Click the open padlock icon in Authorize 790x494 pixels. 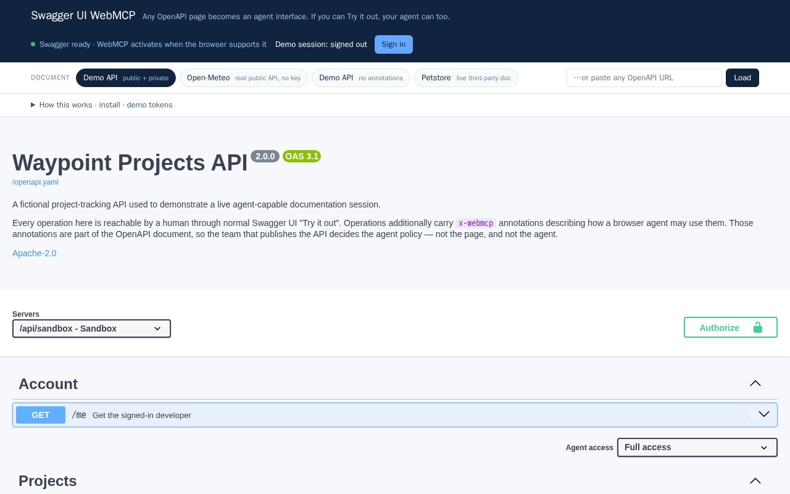[x=758, y=327]
